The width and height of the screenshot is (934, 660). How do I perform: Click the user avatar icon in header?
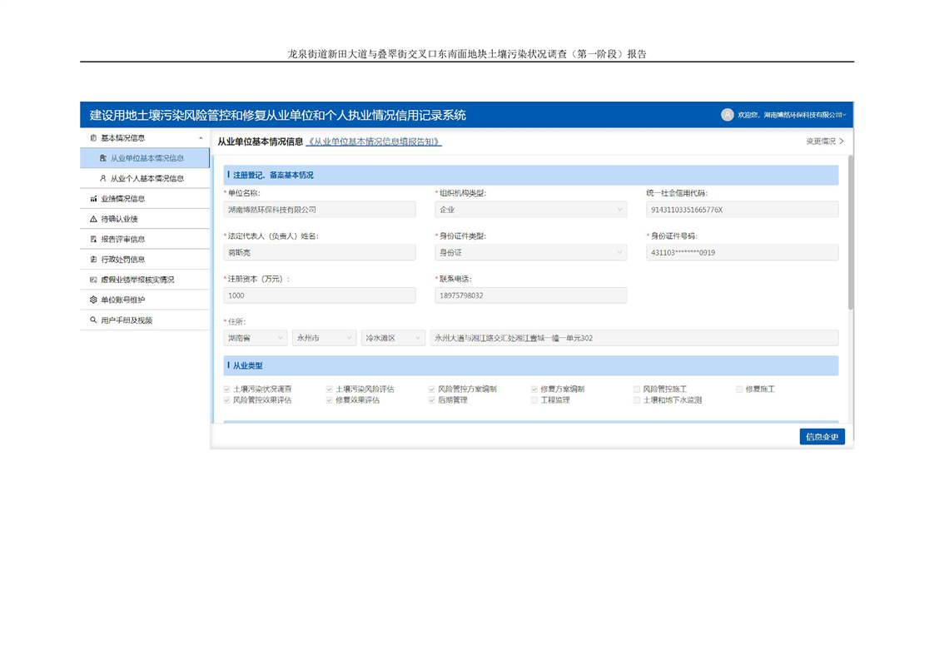pyautogui.click(x=727, y=115)
